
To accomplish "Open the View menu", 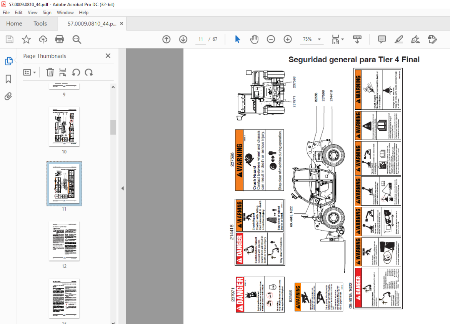I will coord(32,13).
